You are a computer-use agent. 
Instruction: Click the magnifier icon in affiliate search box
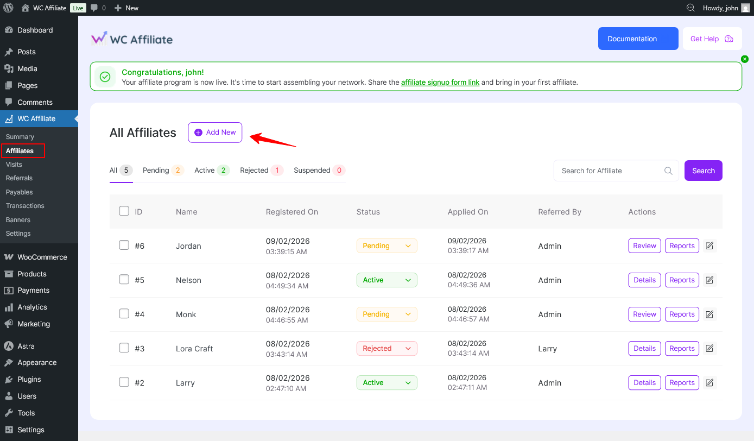(668, 171)
